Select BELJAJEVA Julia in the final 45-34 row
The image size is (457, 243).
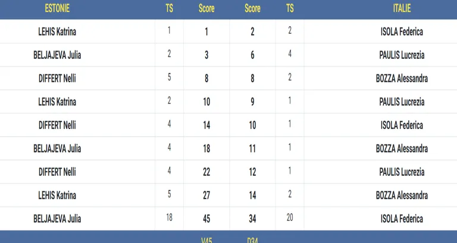tap(57, 219)
